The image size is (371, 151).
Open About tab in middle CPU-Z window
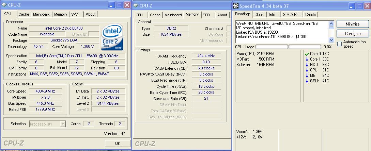click(x=222, y=15)
